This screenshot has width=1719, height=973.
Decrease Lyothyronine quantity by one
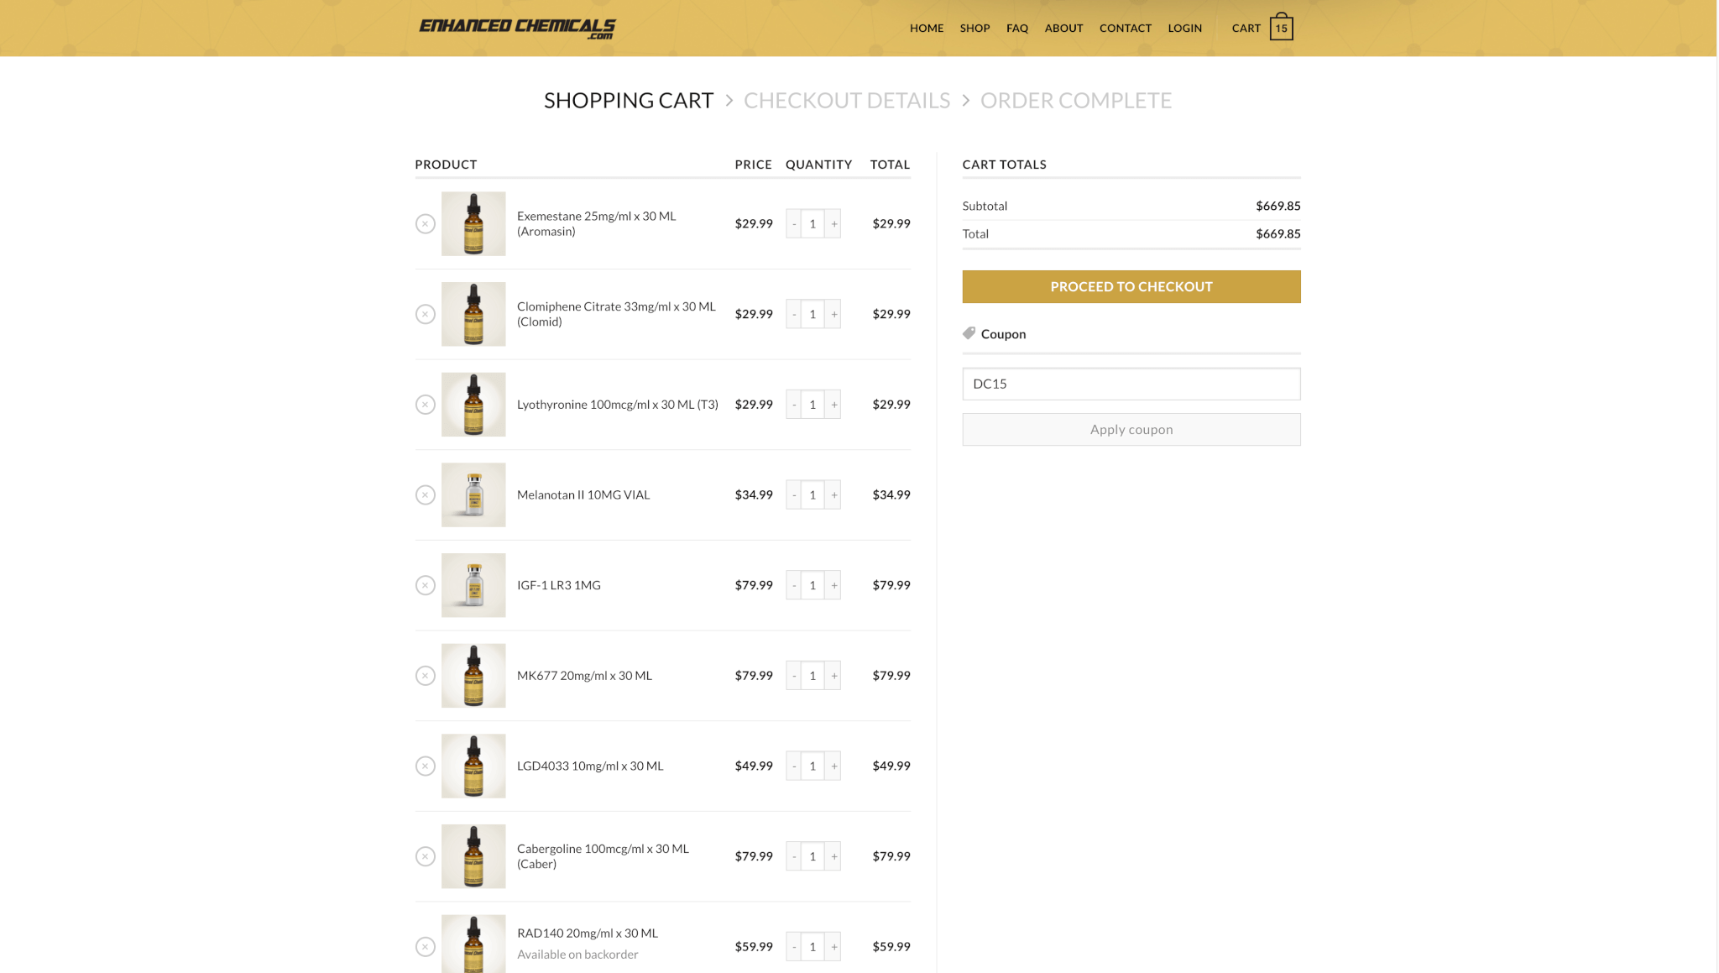793,405
